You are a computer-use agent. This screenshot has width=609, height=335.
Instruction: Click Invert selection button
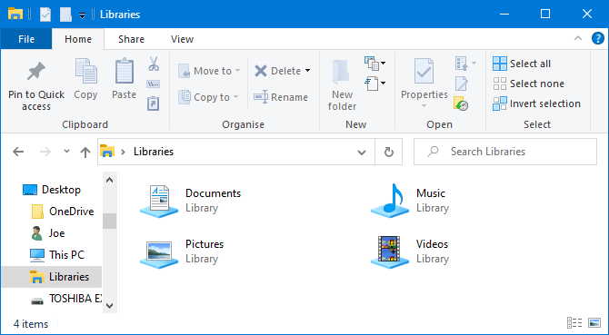(x=537, y=103)
